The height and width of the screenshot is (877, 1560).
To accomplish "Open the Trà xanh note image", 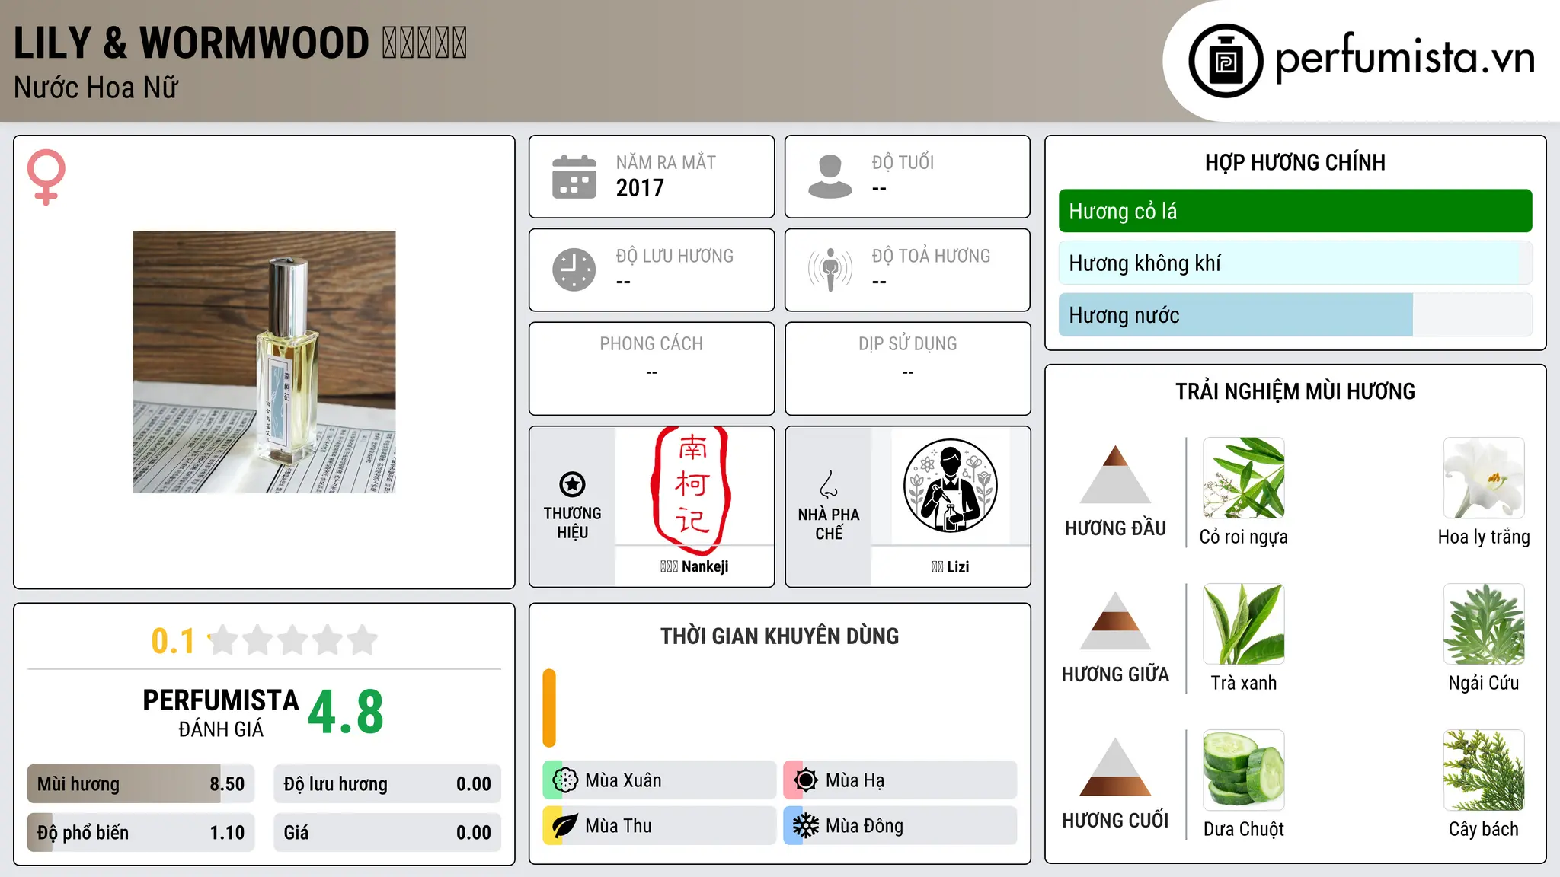I will (x=1244, y=624).
